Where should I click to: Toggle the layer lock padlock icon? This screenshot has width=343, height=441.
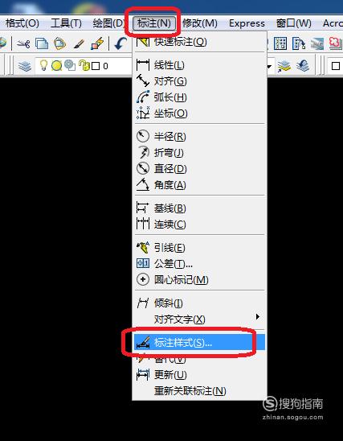coord(84,65)
